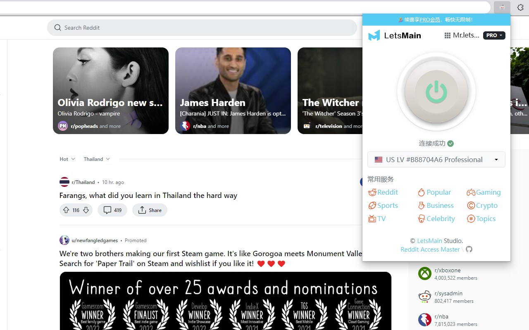Open the LetsMain extension icon in toolbar
This screenshot has height=330, width=529.
pos(502,7)
